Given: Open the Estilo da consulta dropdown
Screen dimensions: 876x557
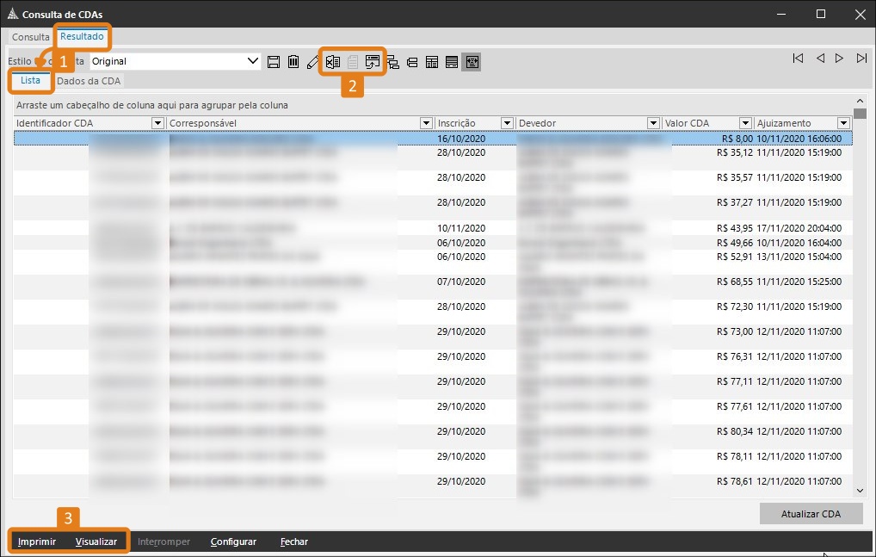Looking at the screenshot, I should [253, 61].
